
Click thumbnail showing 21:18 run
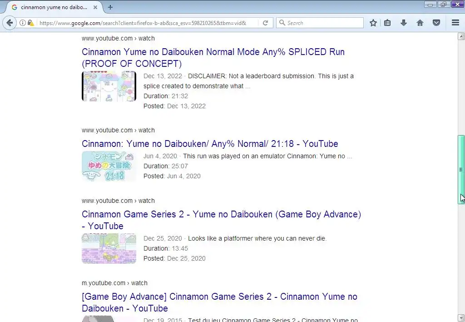pyautogui.click(x=109, y=166)
